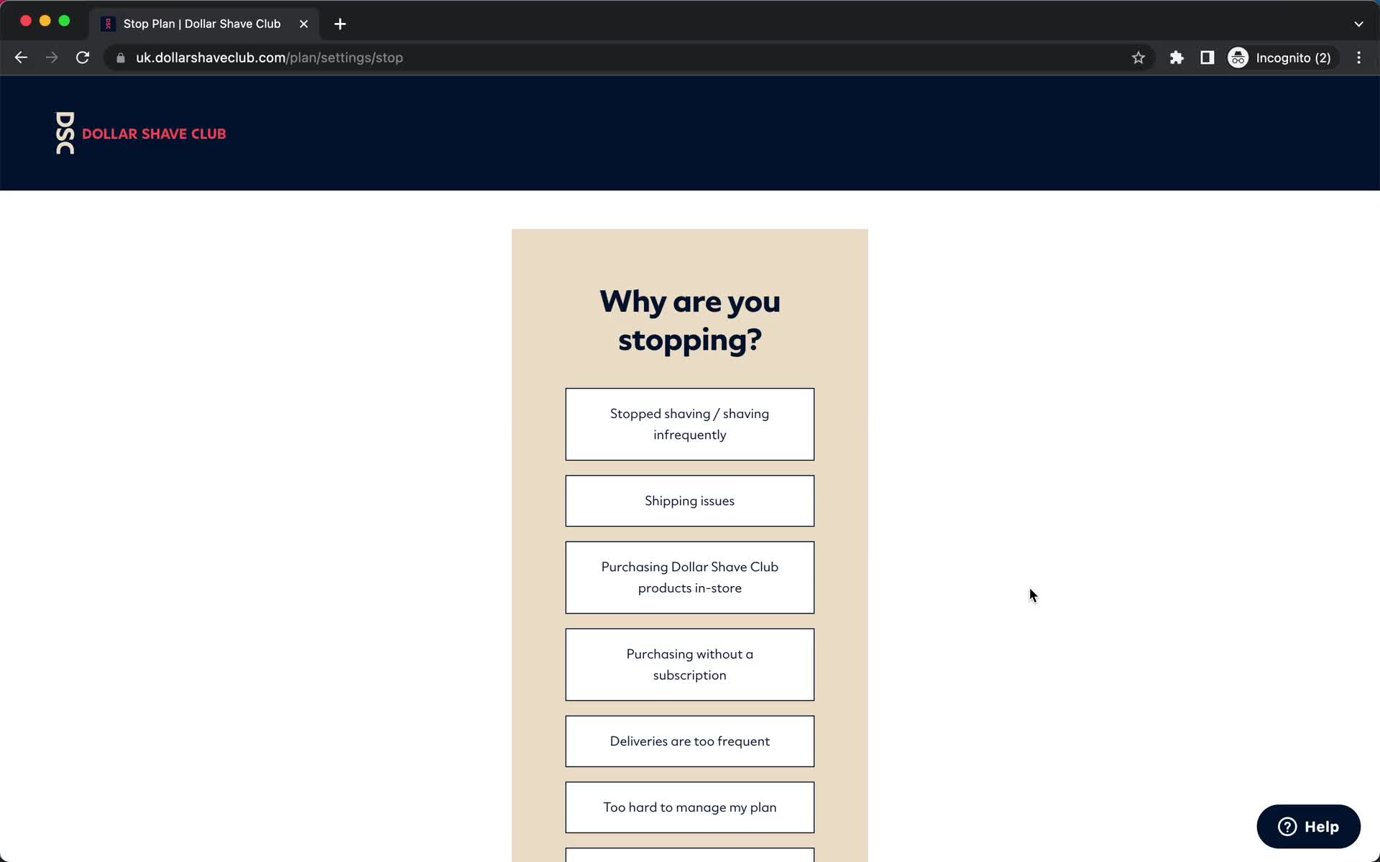1380x862 pixels.
Task: Toggle the browser side panel icon
Action: click(x=1207, y=57)
